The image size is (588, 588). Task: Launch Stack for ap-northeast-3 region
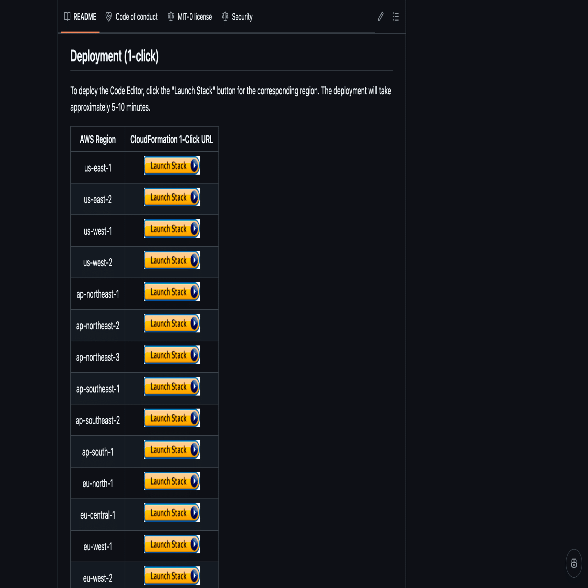click(172, 355)
